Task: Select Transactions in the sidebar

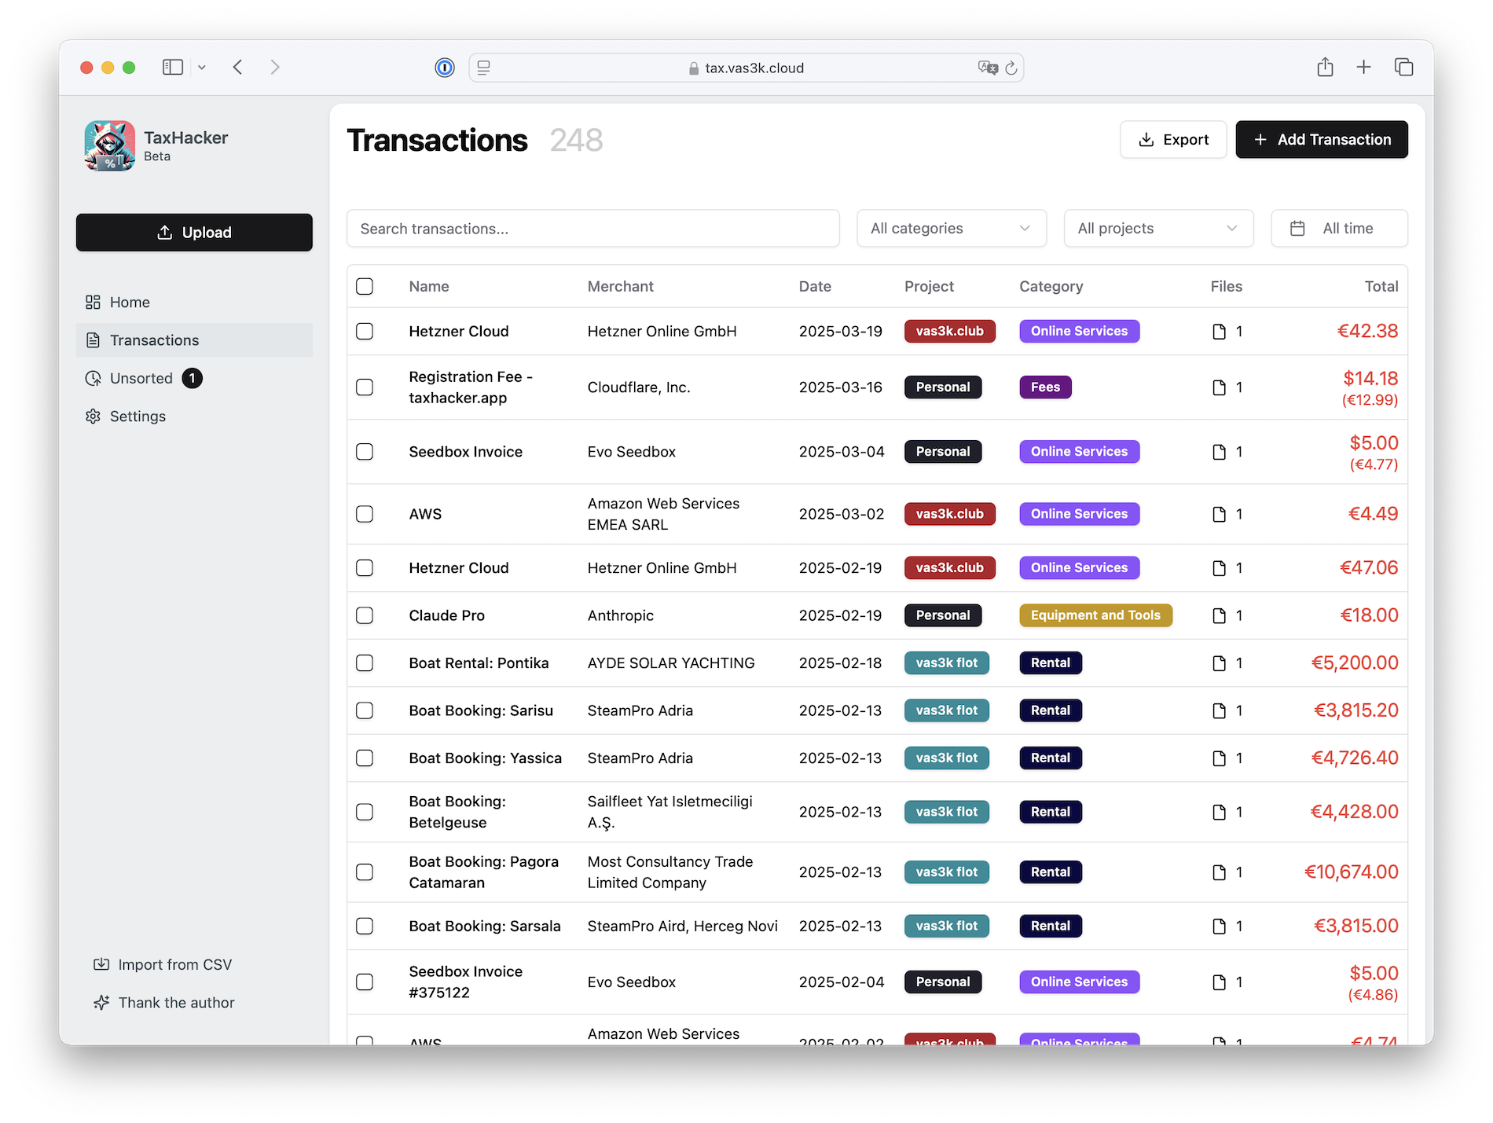Action: (194, 340)
